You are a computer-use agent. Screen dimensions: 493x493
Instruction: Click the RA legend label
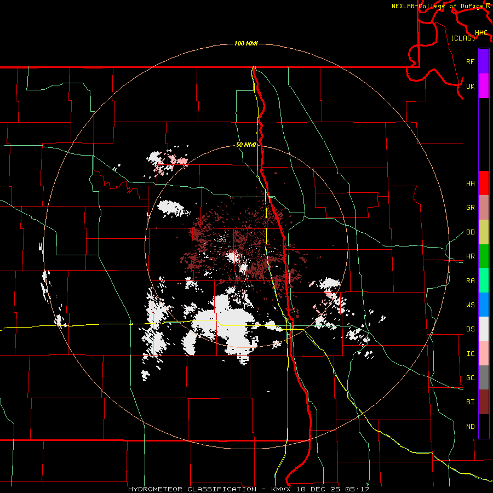[x=471, y=281]
